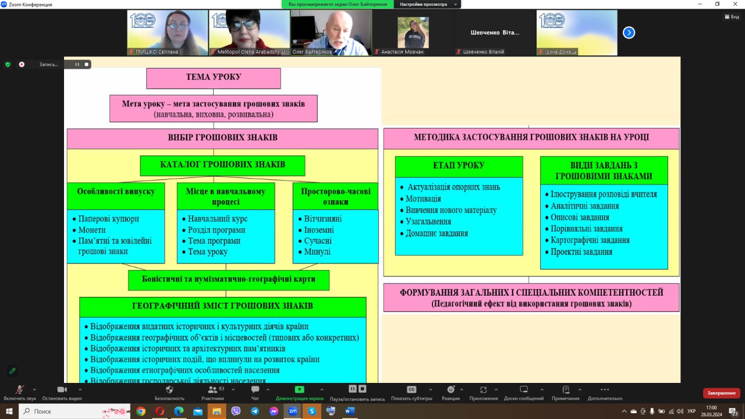Toggle Показать субтитры captions

(411, 390)
